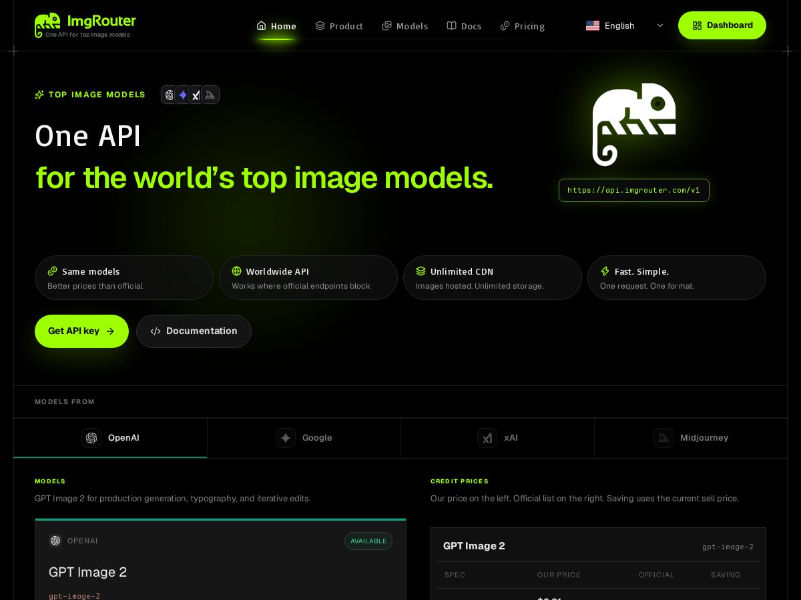
Task: Click the grid icon inside Dashboard button
Action: tap(697, 25)
